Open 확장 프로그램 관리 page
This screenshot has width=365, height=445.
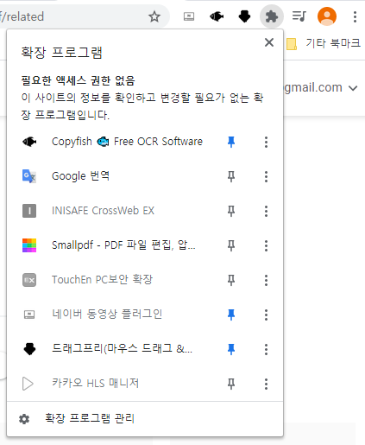pyautogui.click(x=90, y=418)
